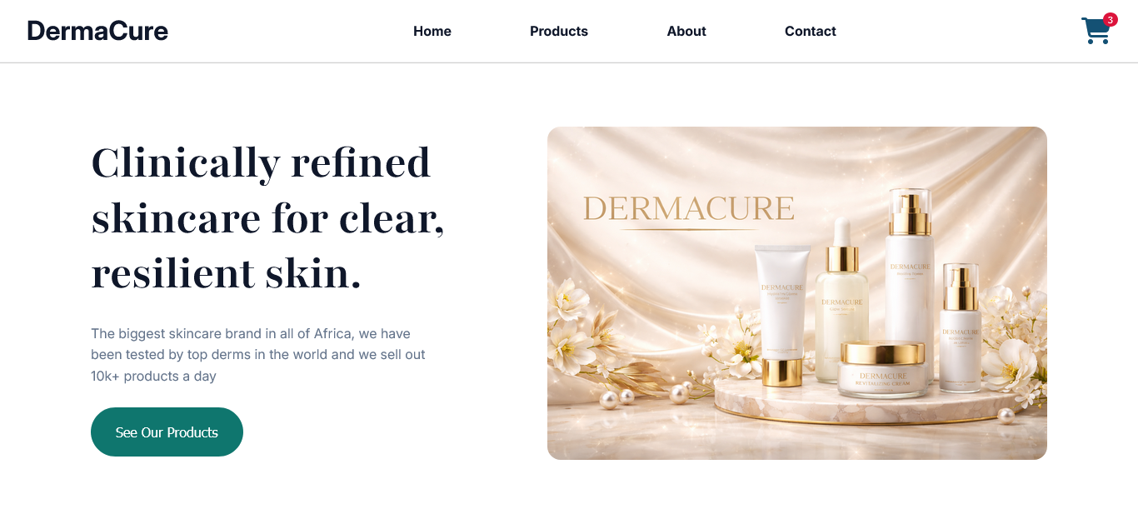
Task: Click the small pump bottle on right
Action: click(961, 327)
